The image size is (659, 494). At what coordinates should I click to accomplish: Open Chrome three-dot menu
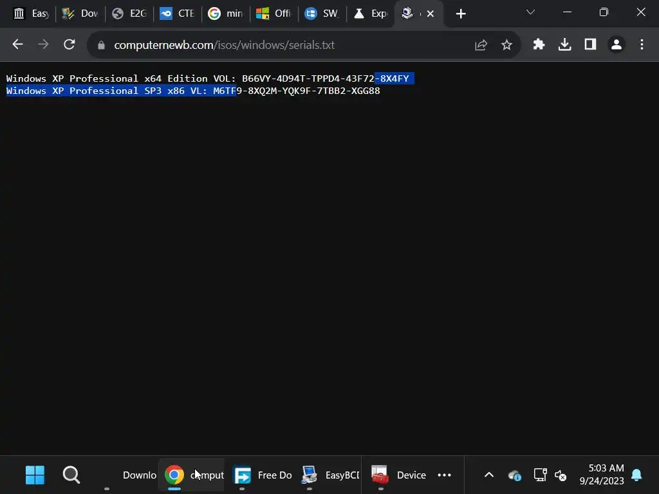click(642, 44)
